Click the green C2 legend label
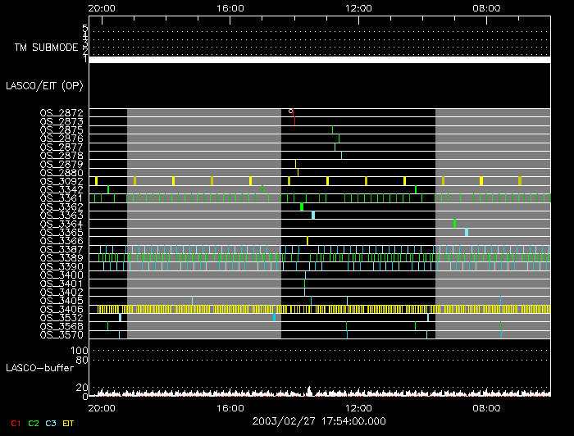The height and width of the screenshot is (436, 574). click(33, 423)
